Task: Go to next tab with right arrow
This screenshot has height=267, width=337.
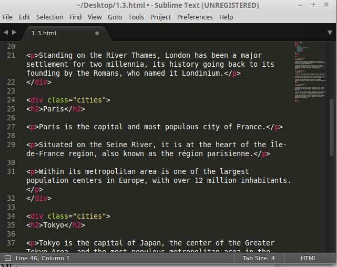Action: pos(14,33)
